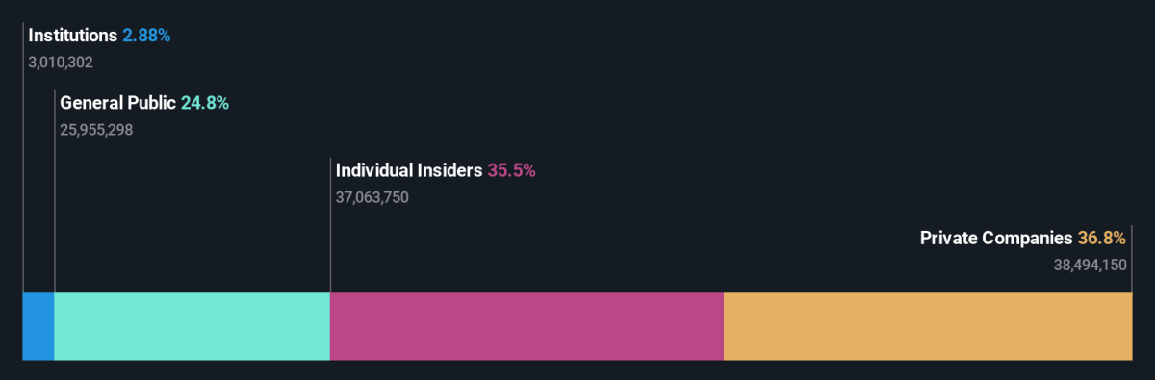Click the 24.8% general public percentage
This screenshot has width=1155, height=380.
tap(205, 103)
